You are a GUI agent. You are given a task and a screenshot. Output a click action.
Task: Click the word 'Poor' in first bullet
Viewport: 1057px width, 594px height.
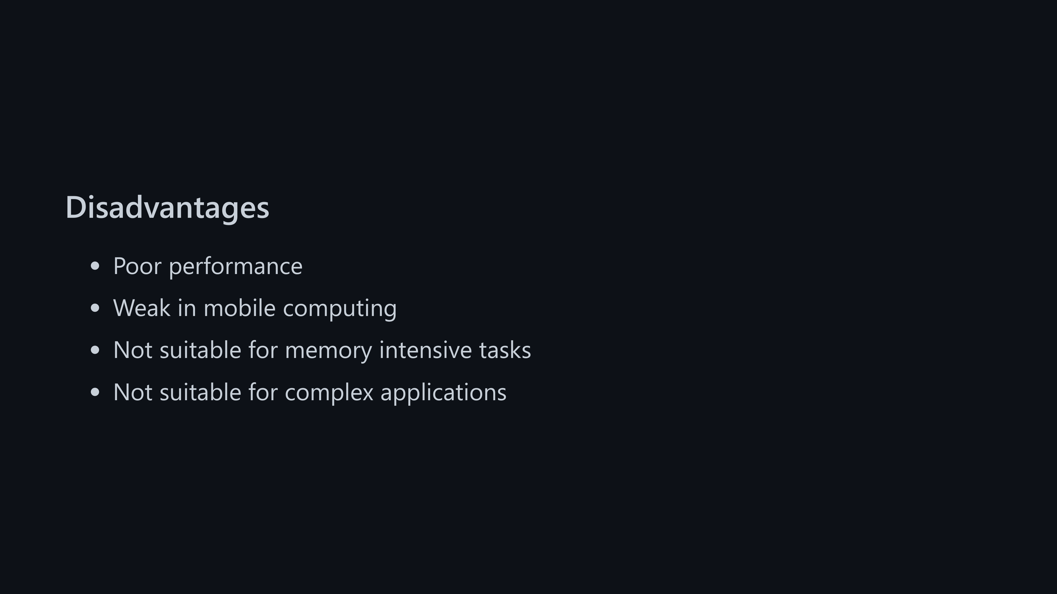pos(137,266)
